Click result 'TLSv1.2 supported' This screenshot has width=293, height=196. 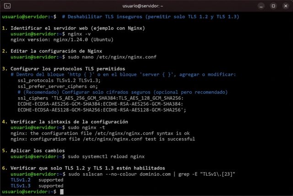point(37,180)
